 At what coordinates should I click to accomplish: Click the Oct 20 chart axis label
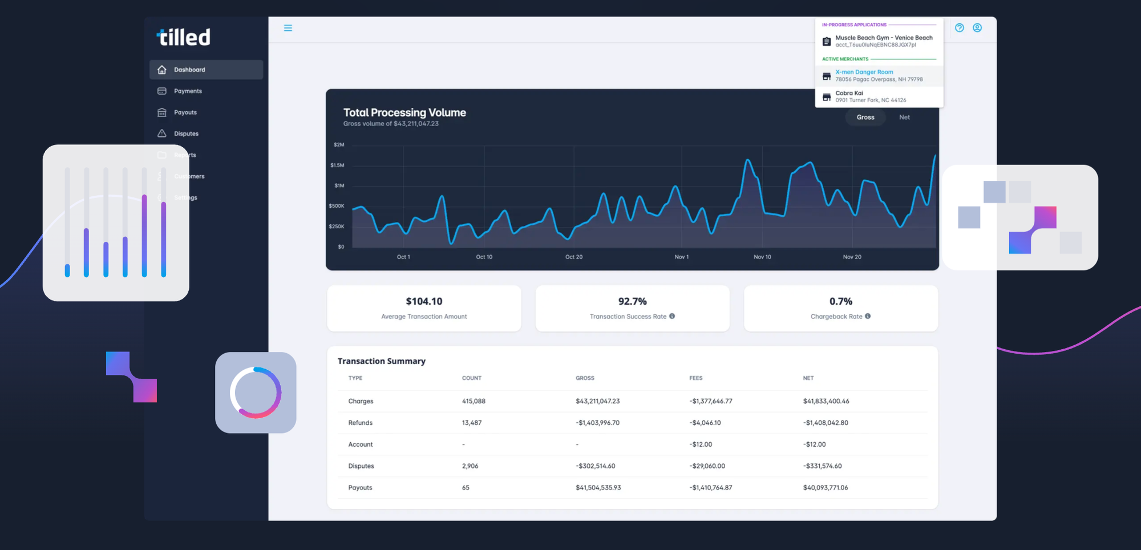coord(574,257)
